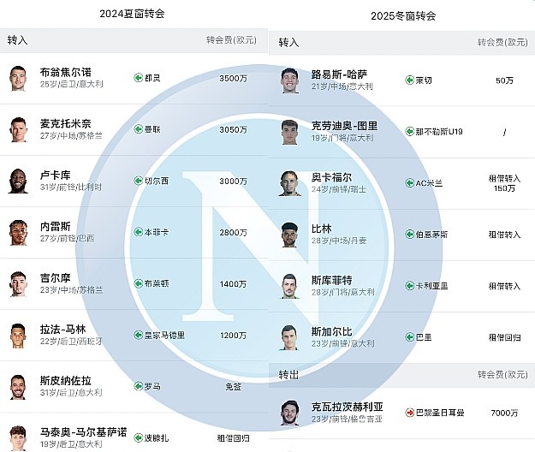Select 克瓦拉茨赫利亚 player avatar
This screenshot has height=452, width=535.
(289, 413)
